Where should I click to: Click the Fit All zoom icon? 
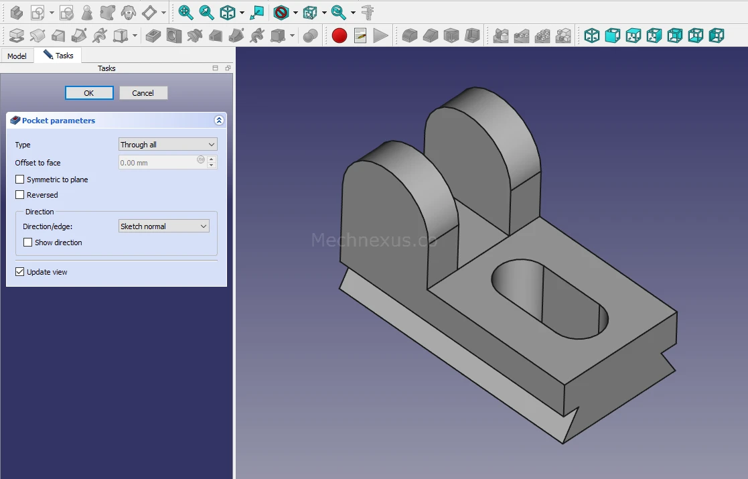[185, 12]
